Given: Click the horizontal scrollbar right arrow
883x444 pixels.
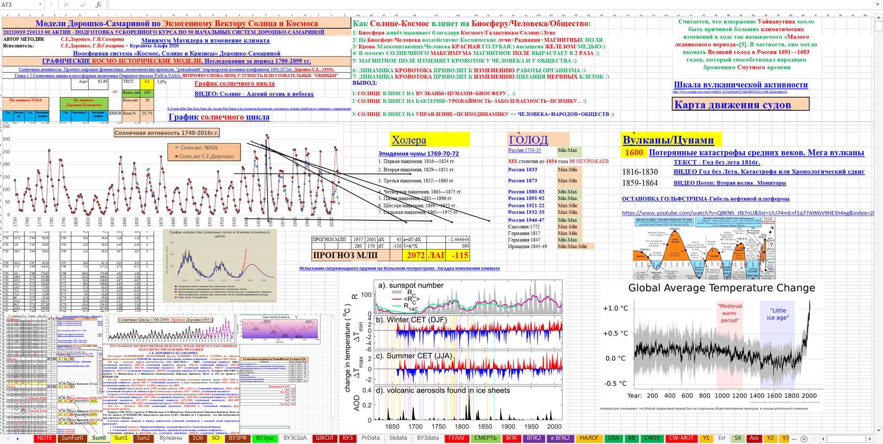Looking at the screenshot, I should click(871, 438).
